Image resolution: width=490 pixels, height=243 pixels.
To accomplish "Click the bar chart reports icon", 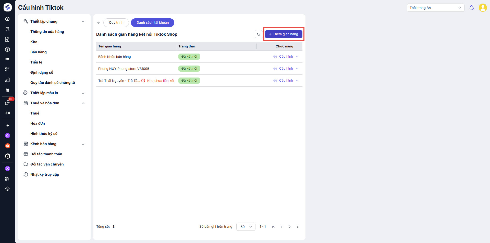I will pyautogui.click(x=8, y=80).
